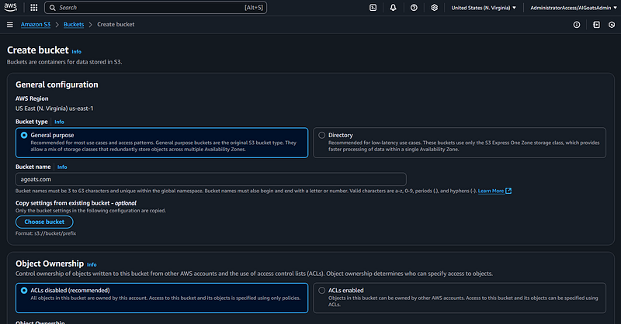The image size is (621, 324).
Task: Choose the ACLs enabled option
Action: [x=321, y=290]
